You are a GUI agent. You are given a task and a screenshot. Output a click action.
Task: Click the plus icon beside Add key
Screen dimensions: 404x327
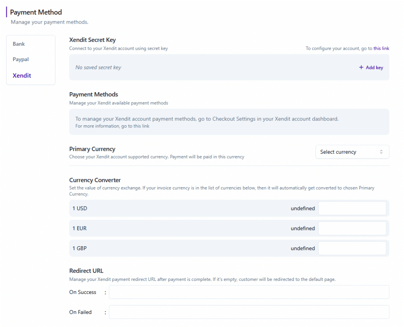click(361, 67)
